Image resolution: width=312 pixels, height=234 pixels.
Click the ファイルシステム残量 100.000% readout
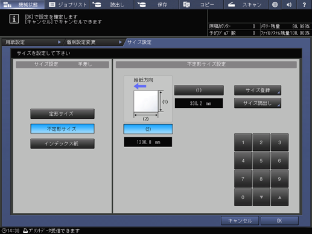285,33
